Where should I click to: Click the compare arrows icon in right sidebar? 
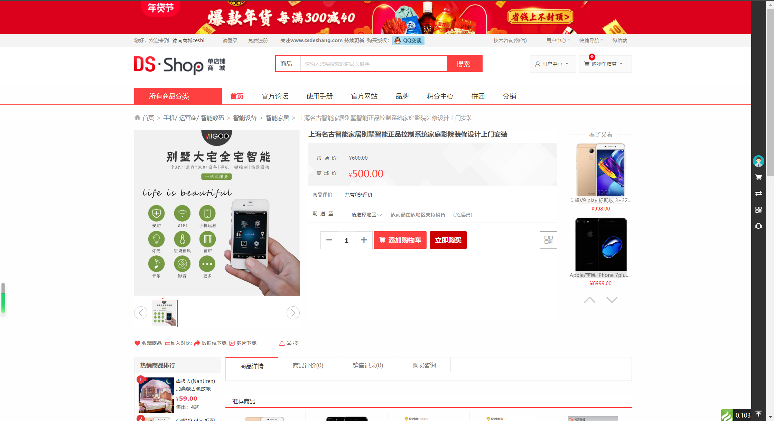(x=758, y=194)
